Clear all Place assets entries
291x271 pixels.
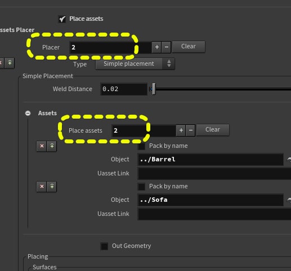point(213,130)
